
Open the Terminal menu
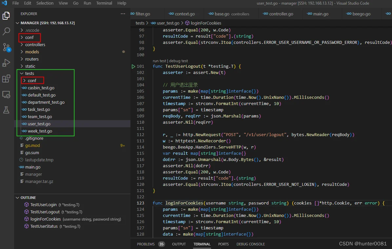[x=104, y=3]
